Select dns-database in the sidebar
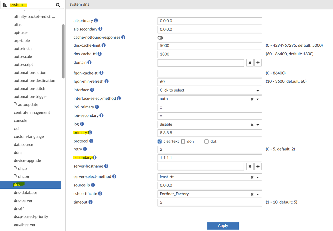This screenshot has height=231, width=333. 25,193
